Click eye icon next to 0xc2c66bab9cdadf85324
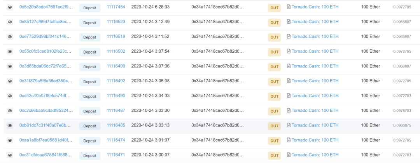 [10, 111]
